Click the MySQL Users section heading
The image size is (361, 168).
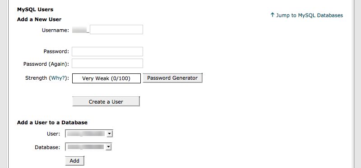[x=35, y=9]
